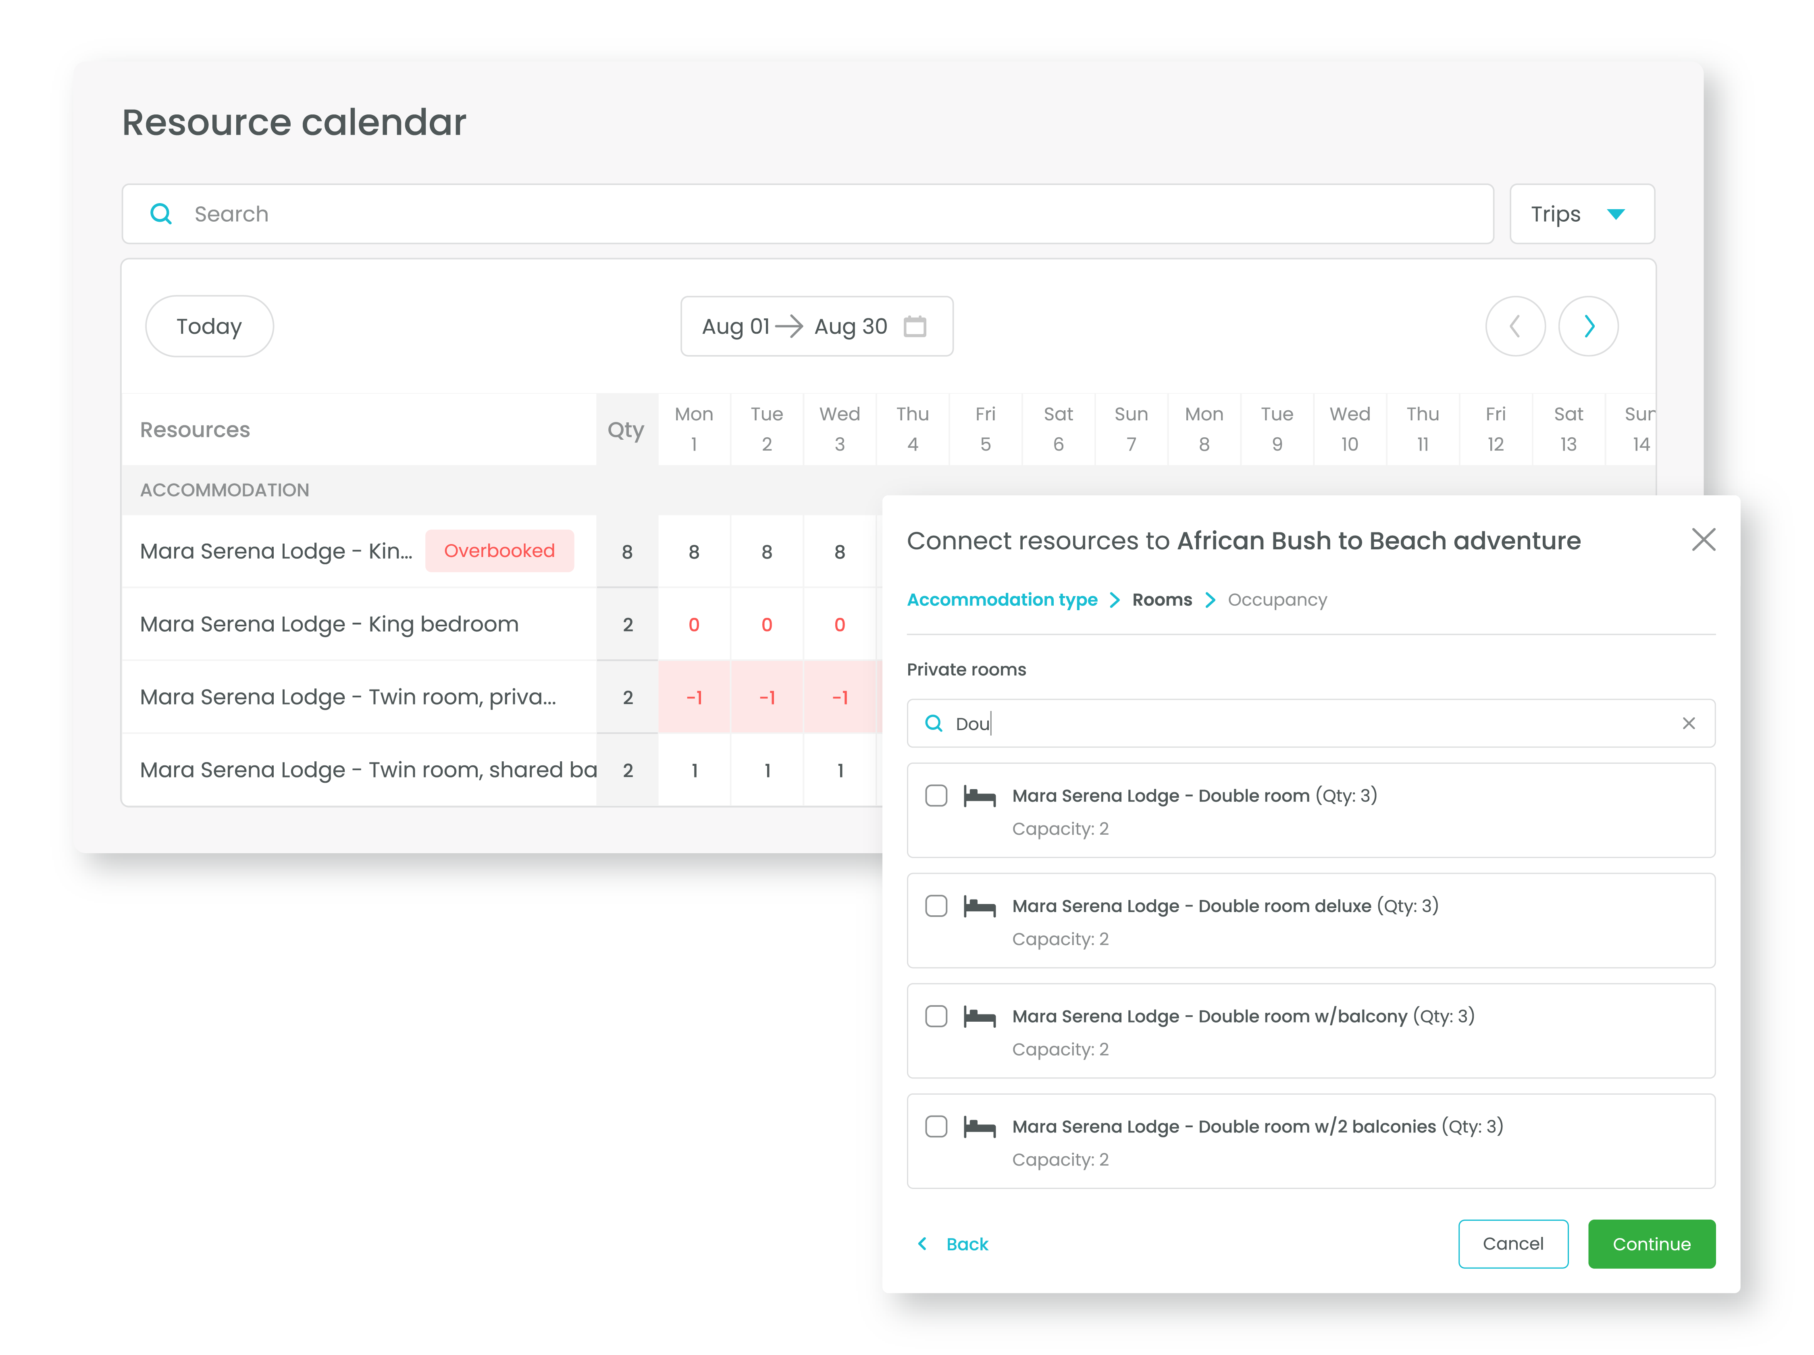Select the Rooms breadcrumb step

point(1162,600)
